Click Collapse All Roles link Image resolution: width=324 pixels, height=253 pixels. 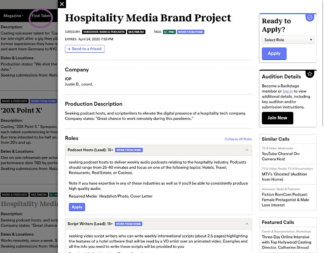238,139
